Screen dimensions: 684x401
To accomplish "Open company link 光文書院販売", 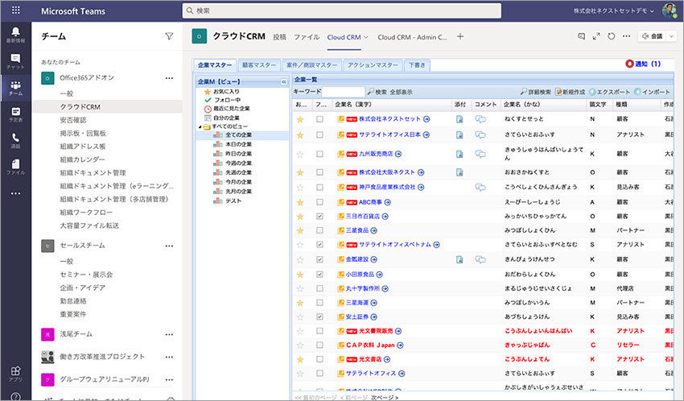I will click(x=376, y=331).
